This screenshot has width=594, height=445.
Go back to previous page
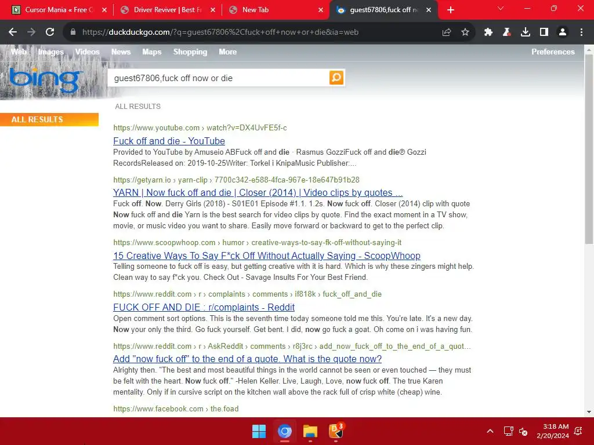click(13, 32)
